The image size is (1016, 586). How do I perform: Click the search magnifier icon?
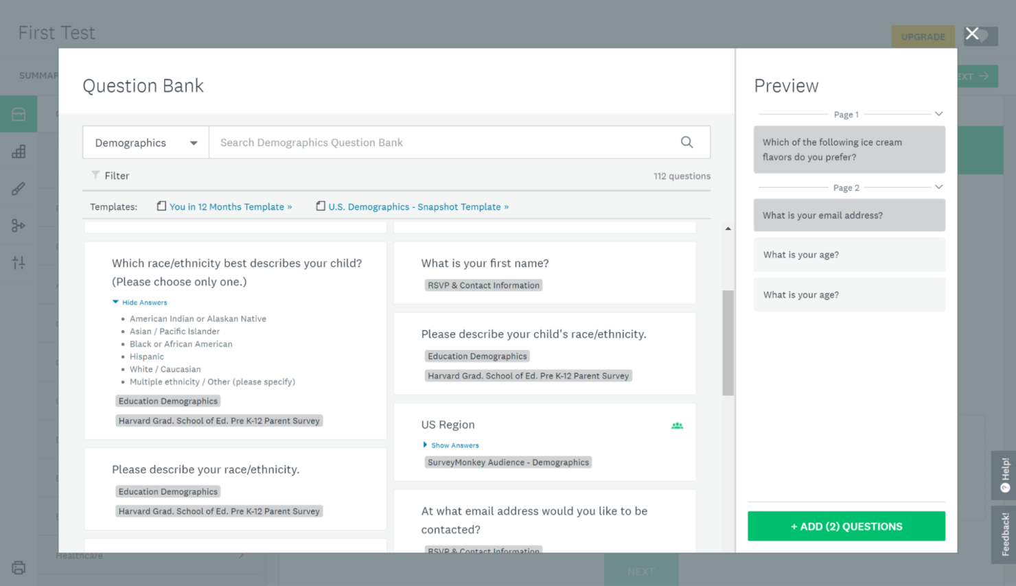point(686,142)
